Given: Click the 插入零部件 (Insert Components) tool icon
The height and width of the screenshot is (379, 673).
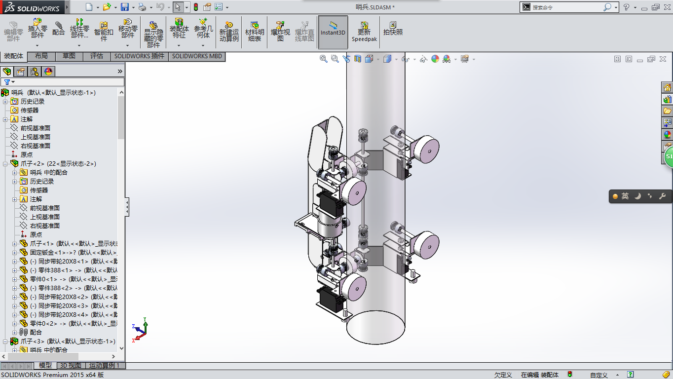Looking at the screenshot, I should tap(37, 29).
